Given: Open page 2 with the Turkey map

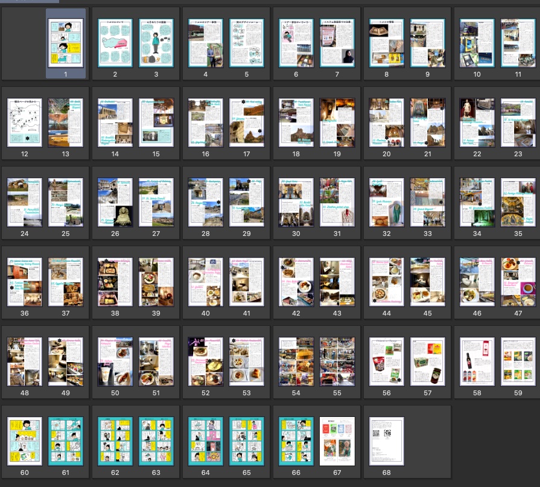Looking at the screenshot, I should tap(115, 43).
